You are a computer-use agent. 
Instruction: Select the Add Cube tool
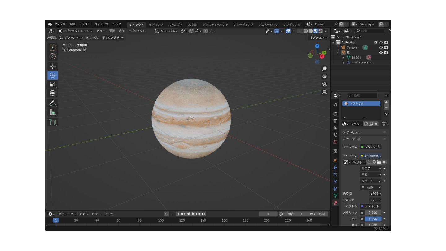click(53, 122)
